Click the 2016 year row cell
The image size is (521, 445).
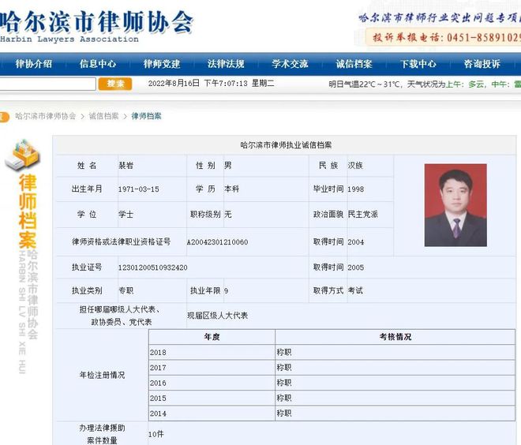(212, 383)
